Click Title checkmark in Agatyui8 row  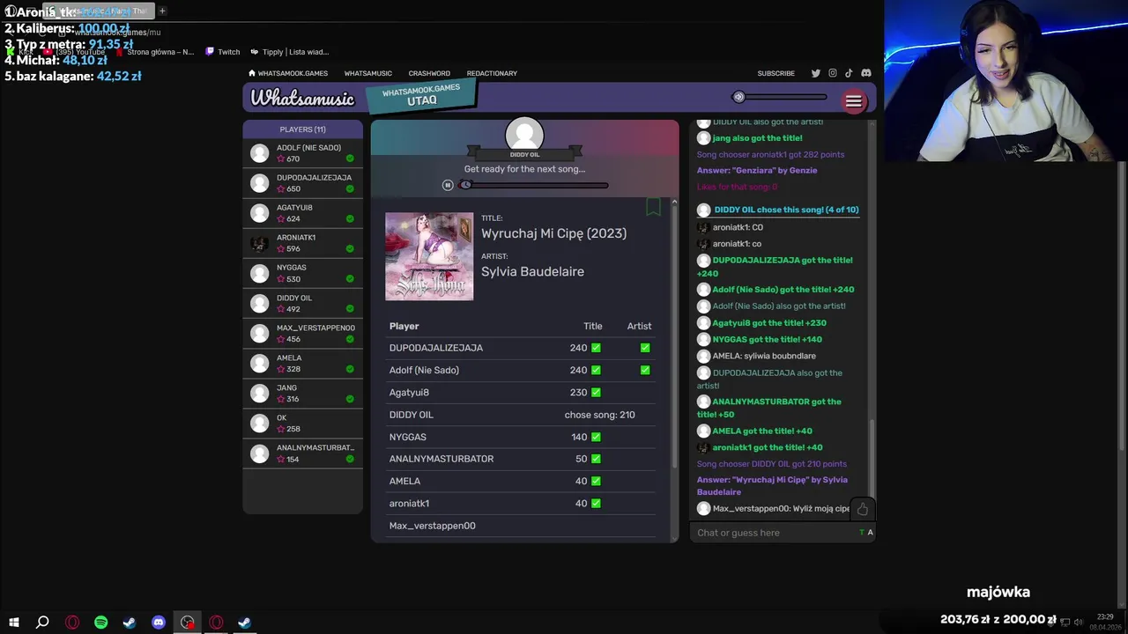[x=596, y=393]
